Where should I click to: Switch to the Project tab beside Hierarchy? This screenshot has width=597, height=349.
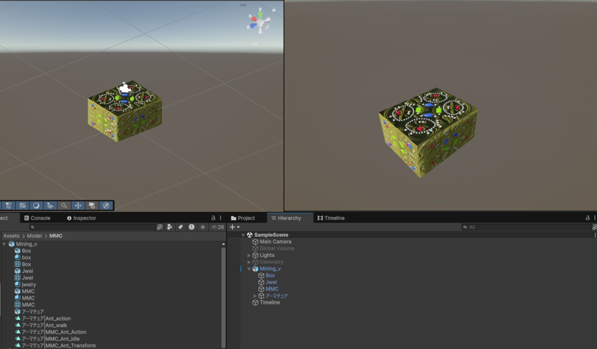(243, 218)
